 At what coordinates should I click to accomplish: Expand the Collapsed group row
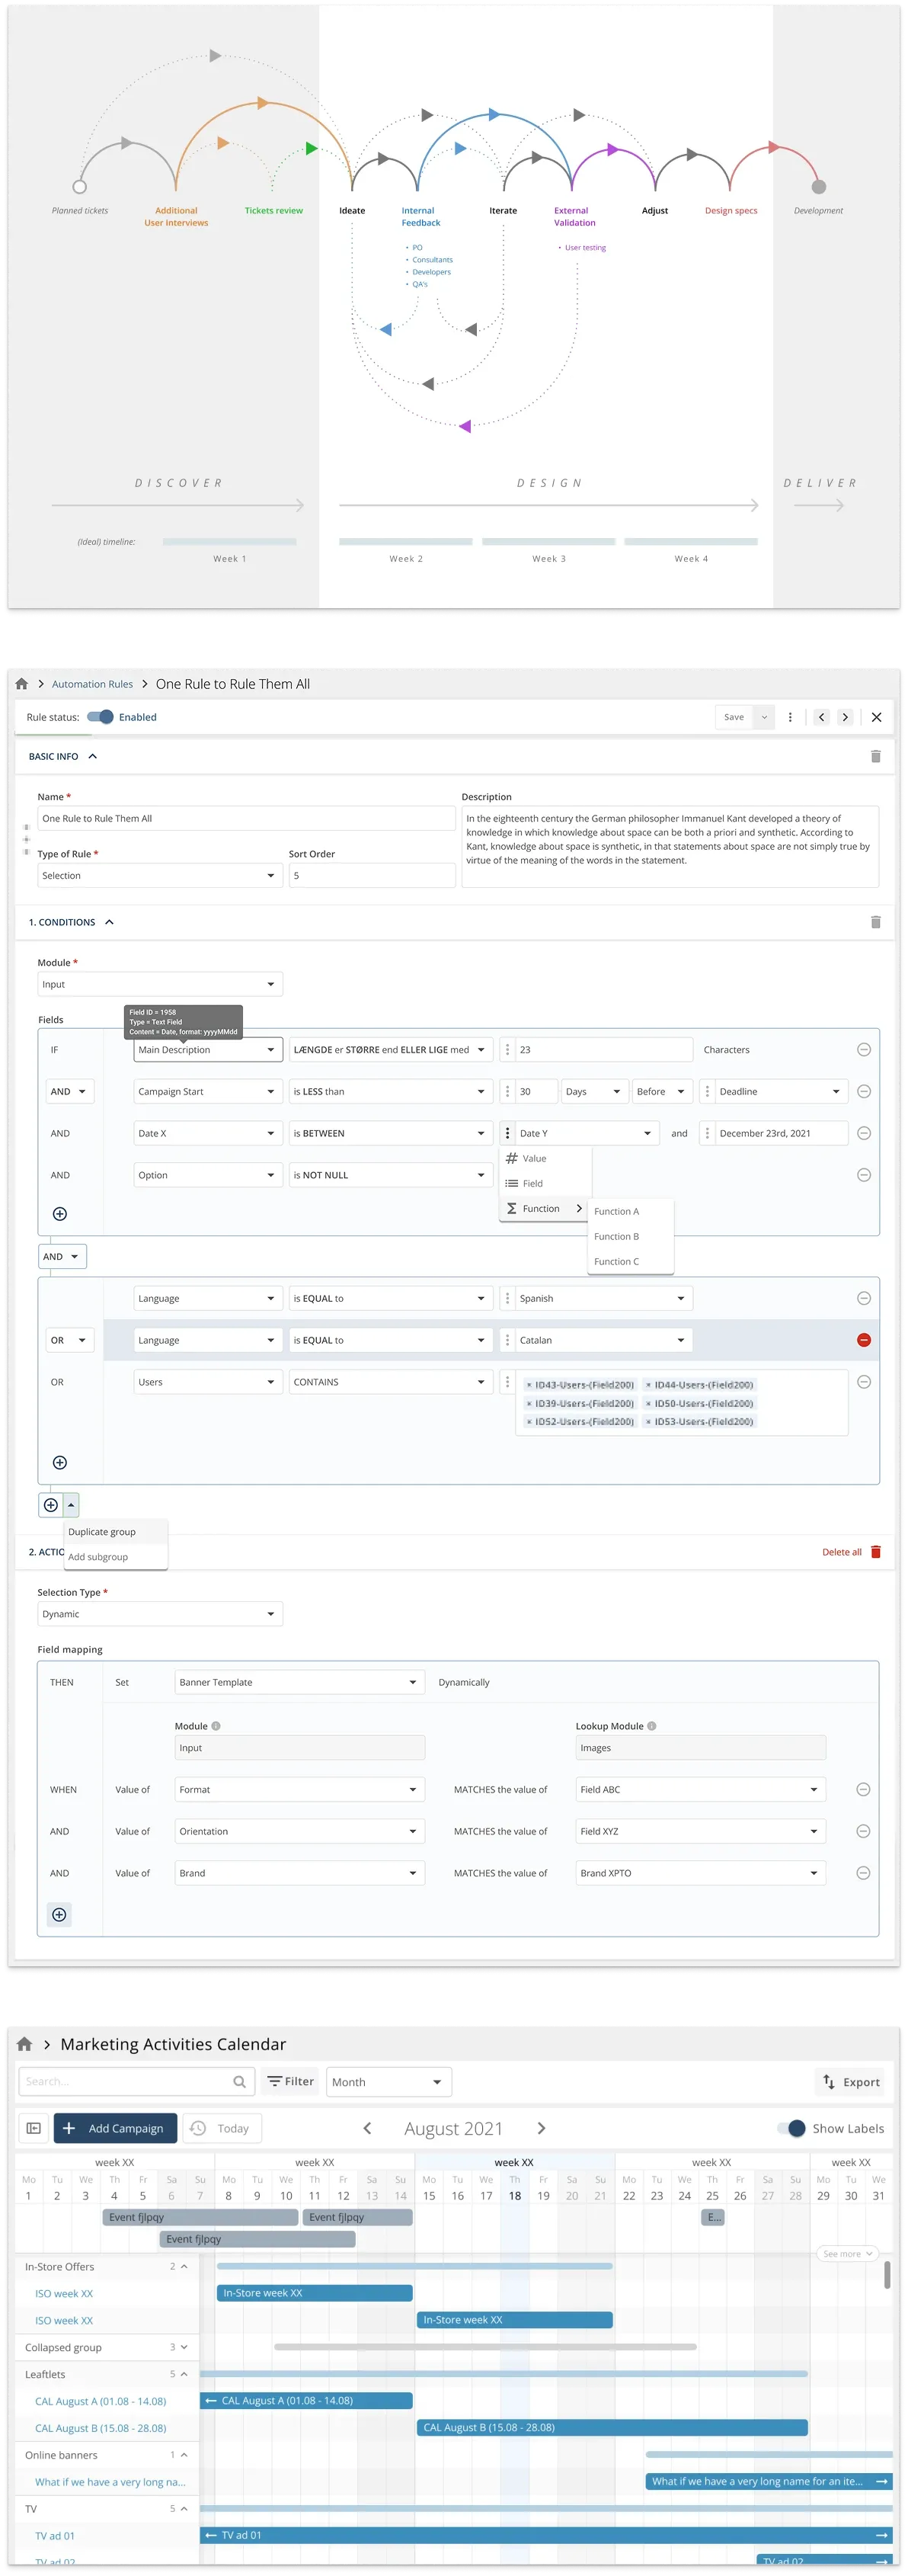pos(184,2347)
